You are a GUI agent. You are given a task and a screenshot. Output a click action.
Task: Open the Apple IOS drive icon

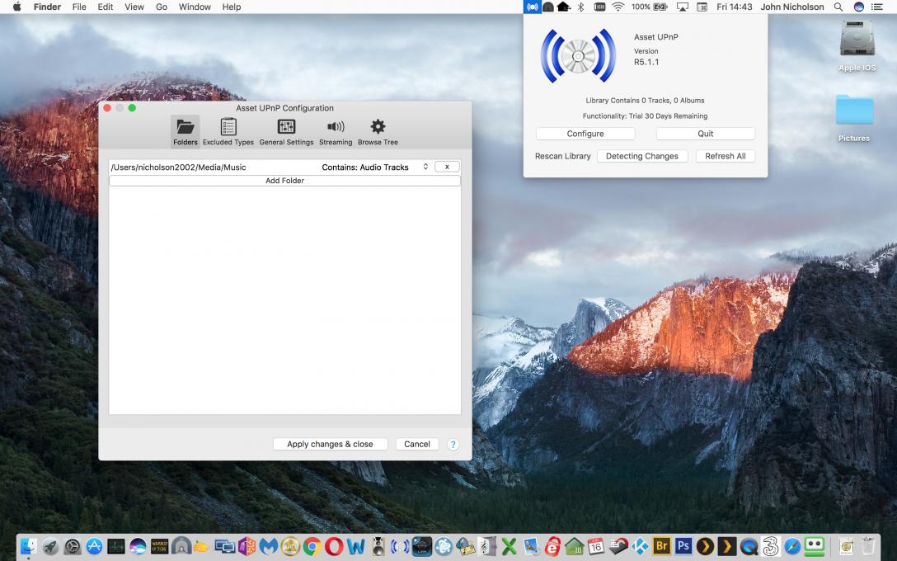[x=857, y=46]
